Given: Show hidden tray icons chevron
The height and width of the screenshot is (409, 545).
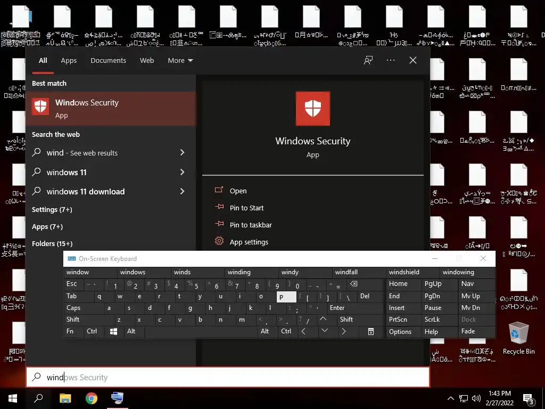Looking at the screenshot, I should point(450,398).
